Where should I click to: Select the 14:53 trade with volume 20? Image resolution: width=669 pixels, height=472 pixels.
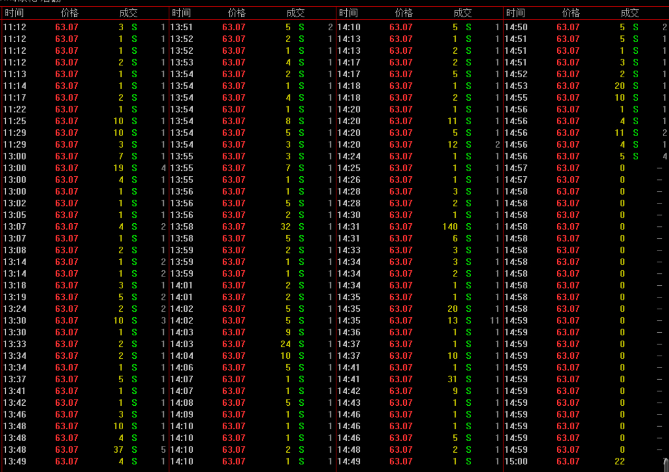coord(586,86)
